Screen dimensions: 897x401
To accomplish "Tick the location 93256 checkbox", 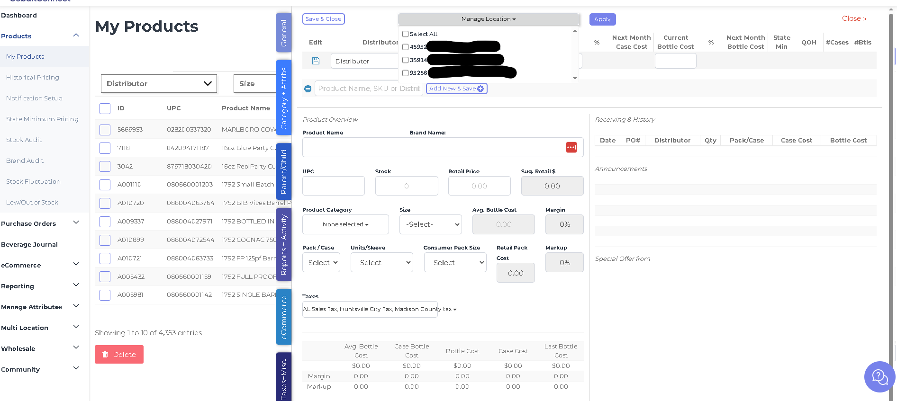I will click(x=405, y=73).
